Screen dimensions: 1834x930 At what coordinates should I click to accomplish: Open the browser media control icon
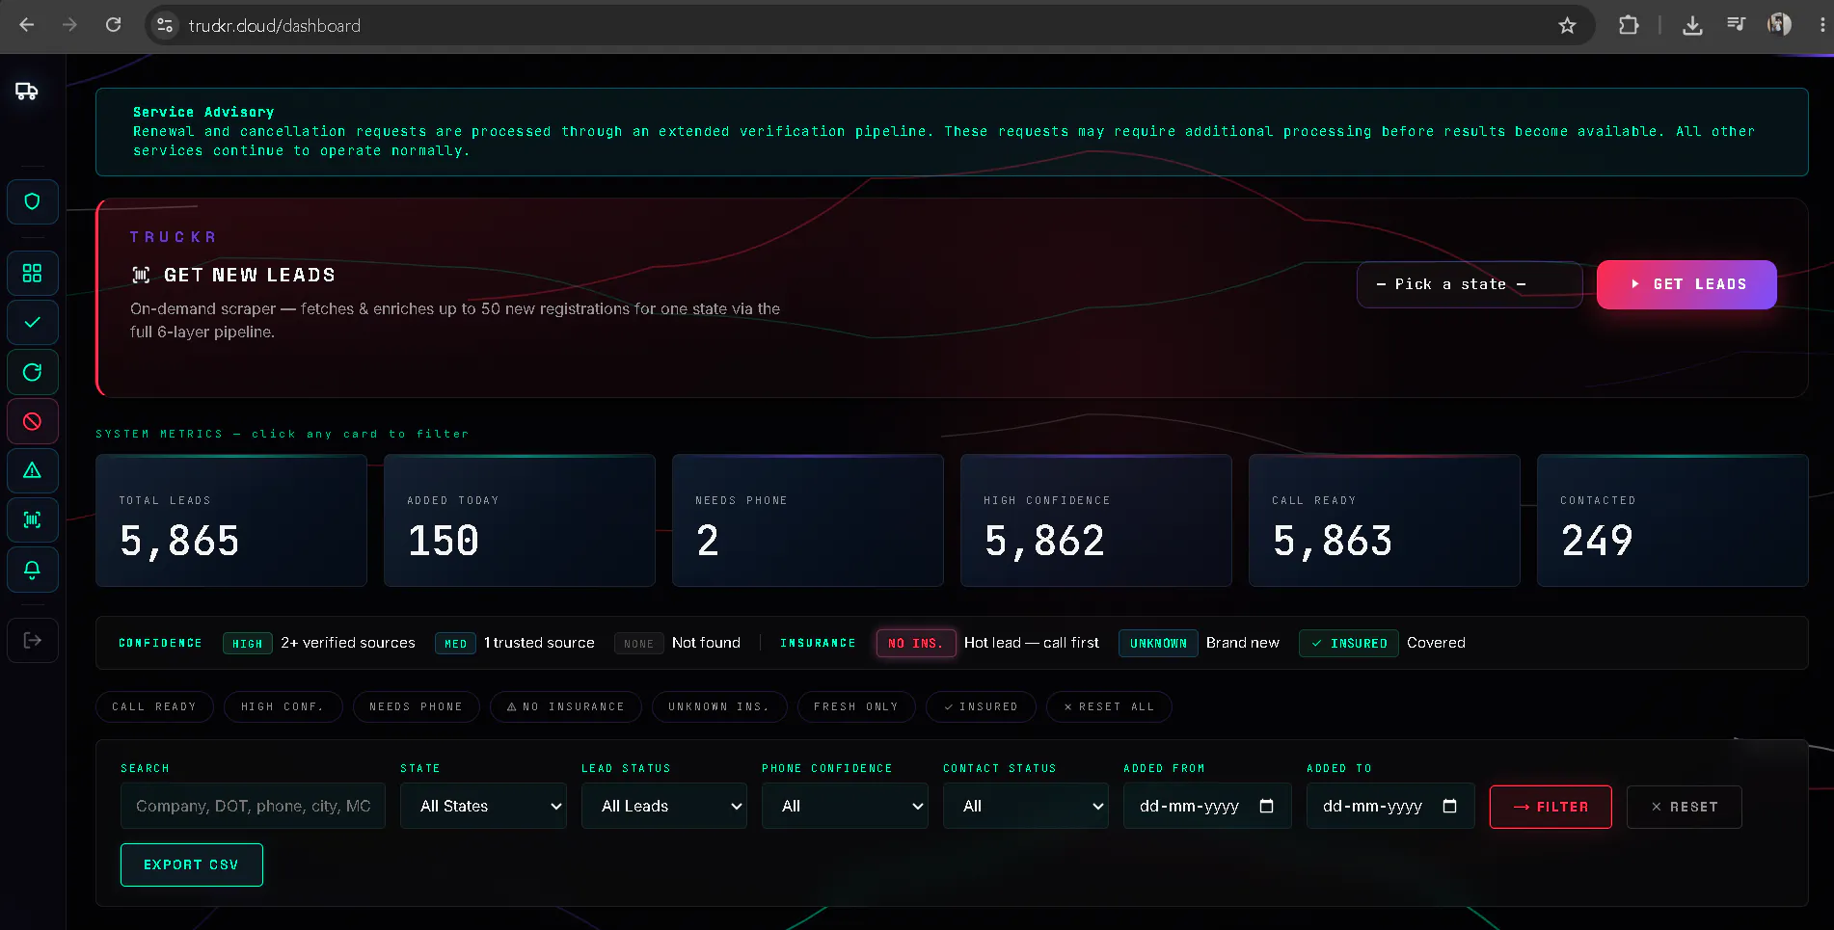1736,25
